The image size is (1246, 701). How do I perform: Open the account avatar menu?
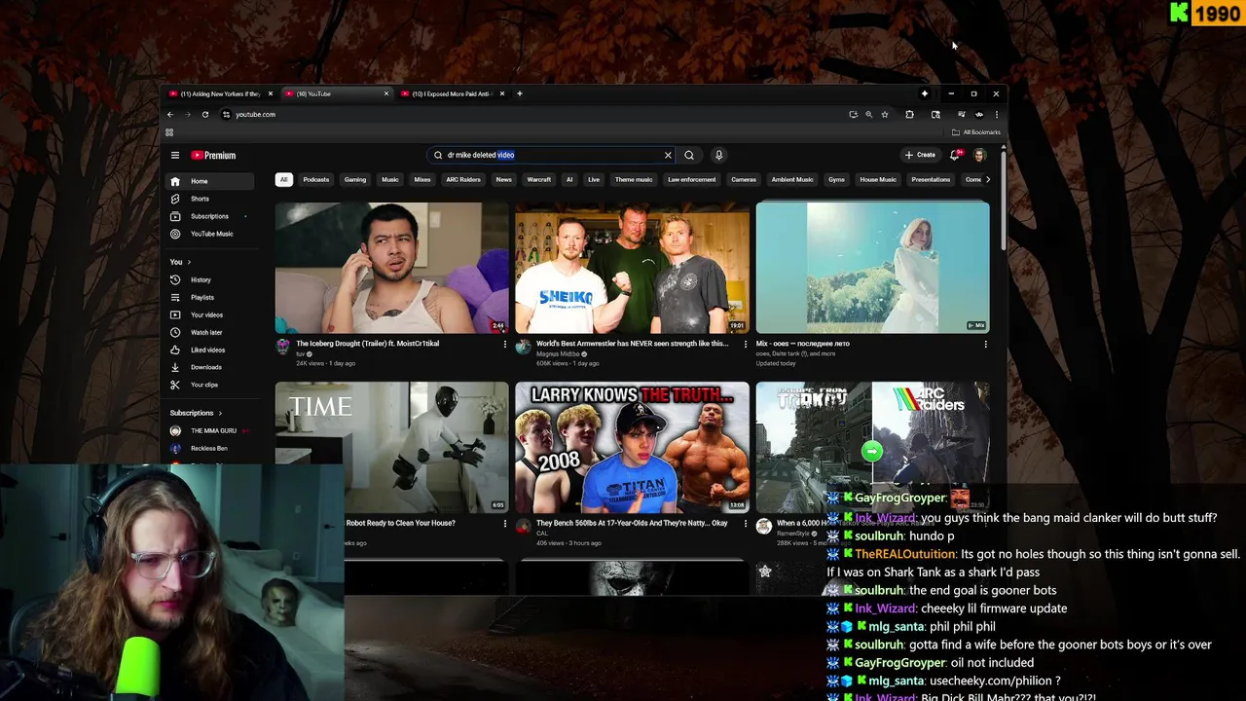979,155
